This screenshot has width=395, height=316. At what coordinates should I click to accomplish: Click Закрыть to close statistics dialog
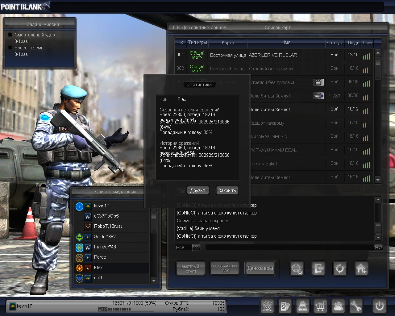click(x=227, y=190)
